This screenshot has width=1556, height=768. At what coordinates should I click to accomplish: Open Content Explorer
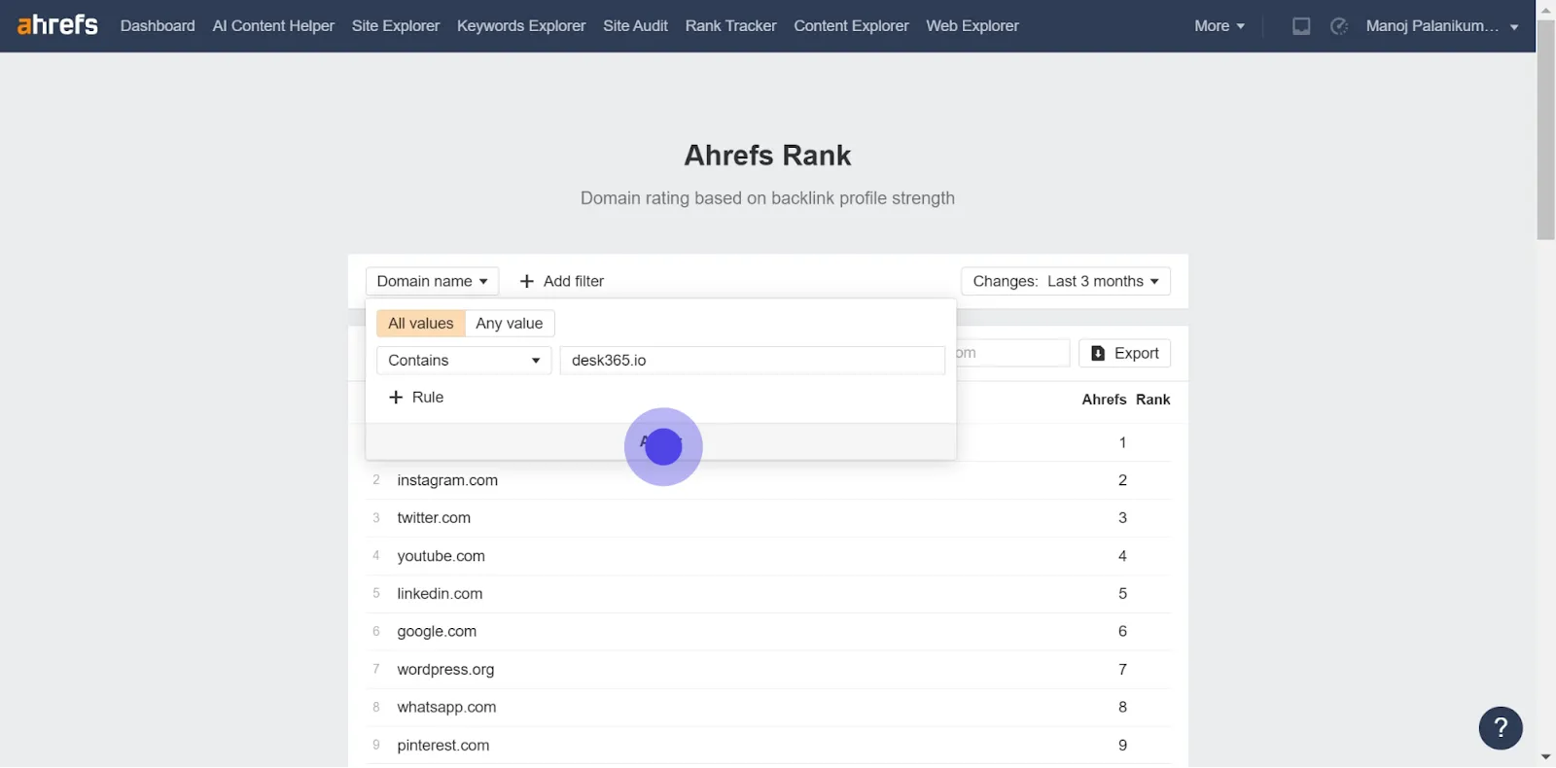851,26
